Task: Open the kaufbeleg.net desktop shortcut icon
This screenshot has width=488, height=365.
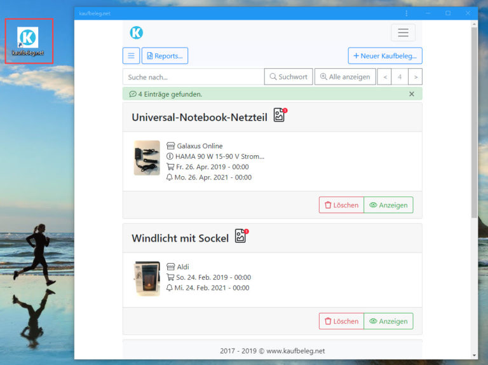Action: tap(28, 39)
